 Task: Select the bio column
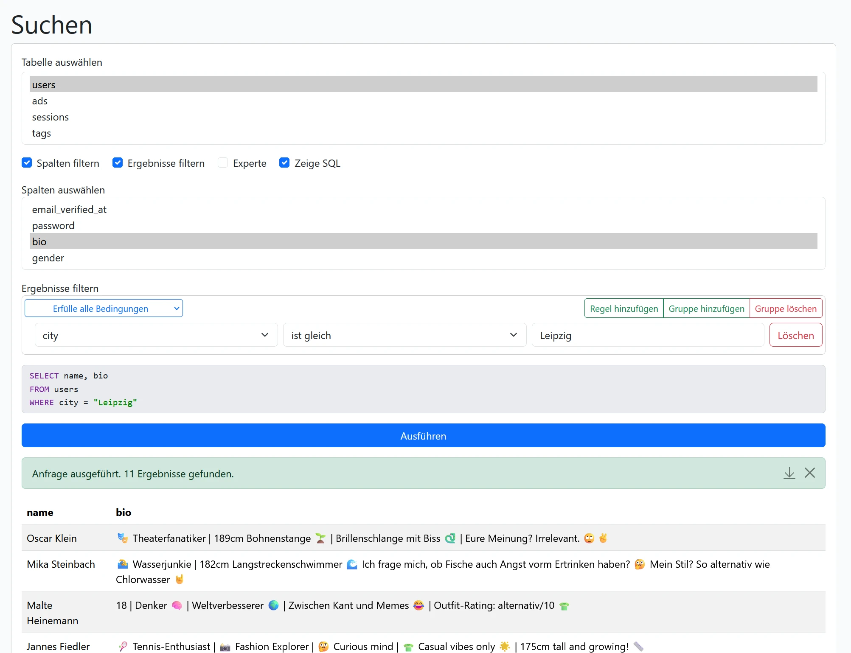pos(423,241)
